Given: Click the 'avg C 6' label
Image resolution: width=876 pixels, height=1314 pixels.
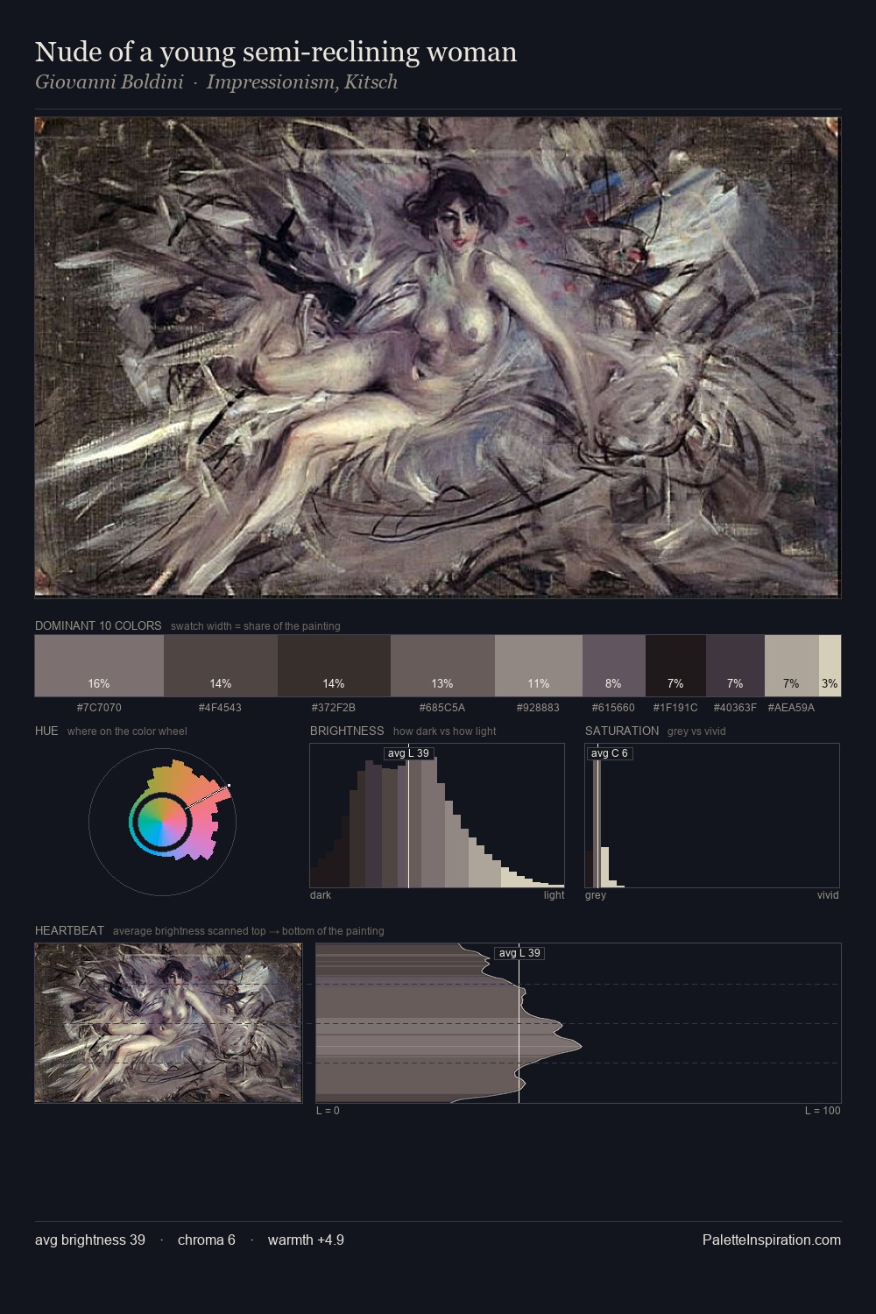Looking at the screenshot, I should (610, 753).
